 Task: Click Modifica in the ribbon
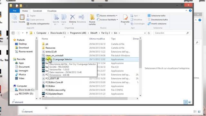click(136, 20)
